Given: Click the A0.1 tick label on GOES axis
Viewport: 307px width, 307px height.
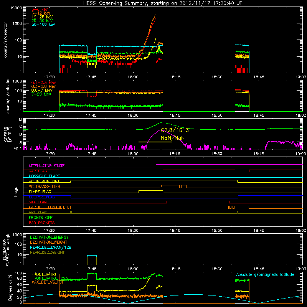Looking at the screenshot, I should [x=18, y=149].
